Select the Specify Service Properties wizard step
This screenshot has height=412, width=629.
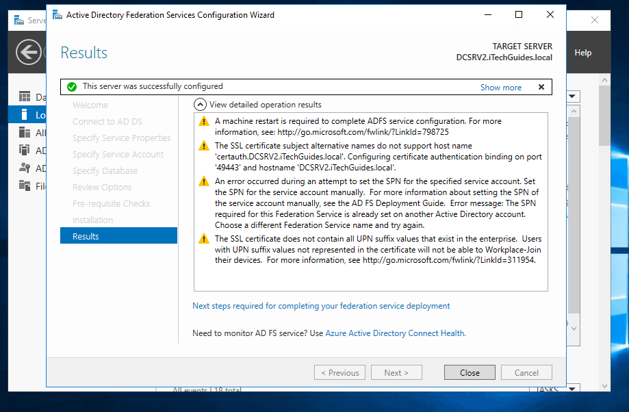(122, 138)
